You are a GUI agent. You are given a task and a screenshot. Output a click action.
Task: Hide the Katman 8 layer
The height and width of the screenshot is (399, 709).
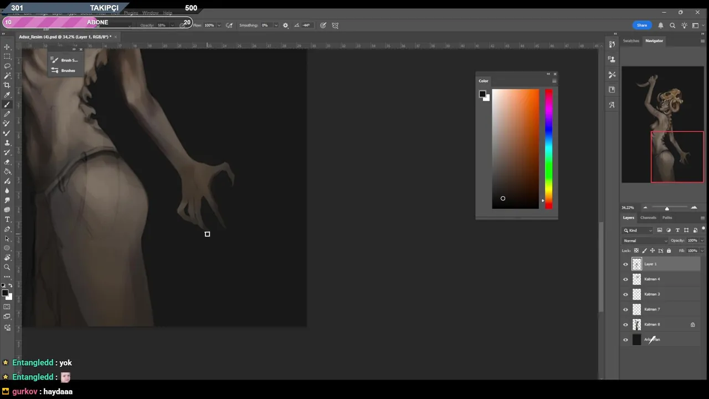pos(626,325)
